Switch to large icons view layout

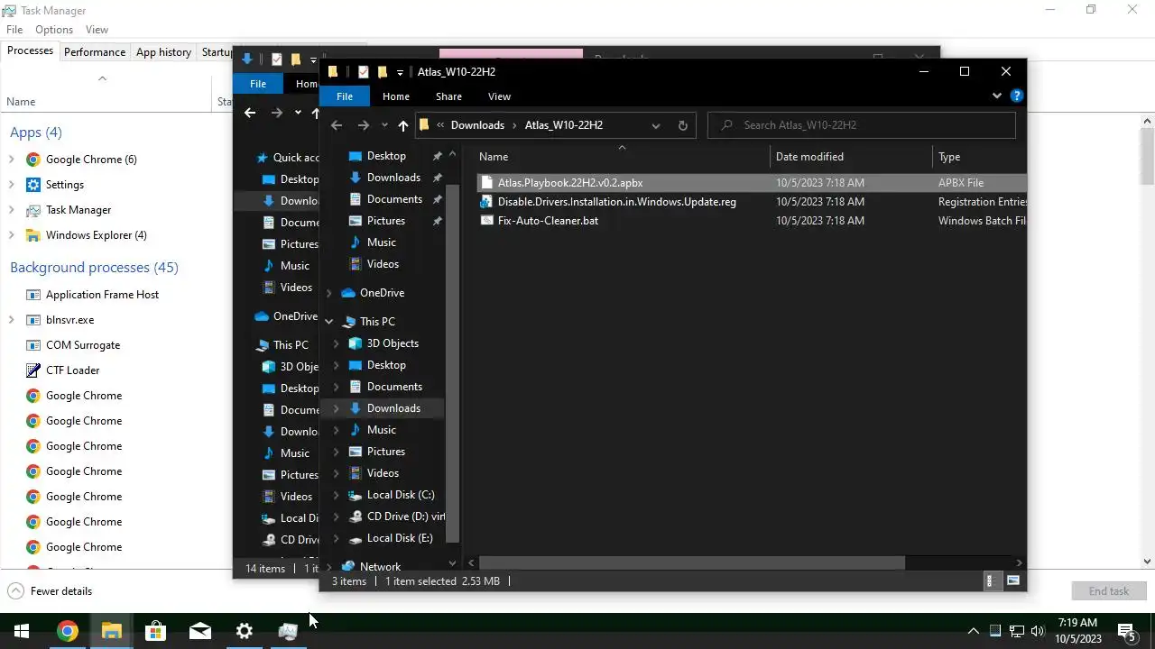[1013, 581]
